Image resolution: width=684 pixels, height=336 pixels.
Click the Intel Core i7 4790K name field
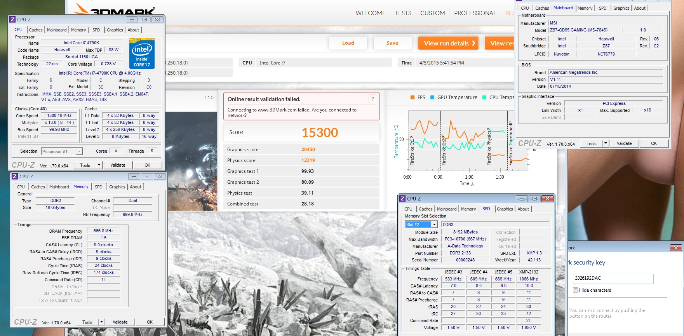(82, 43)
